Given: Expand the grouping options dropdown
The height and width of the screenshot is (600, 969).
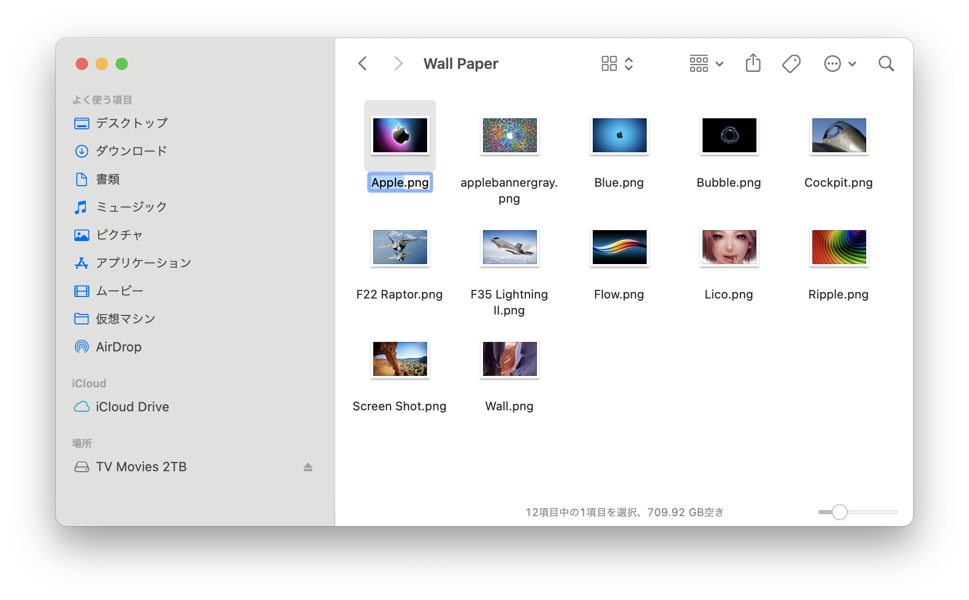Looking at the screenshot, I should [x=706, y=63].
